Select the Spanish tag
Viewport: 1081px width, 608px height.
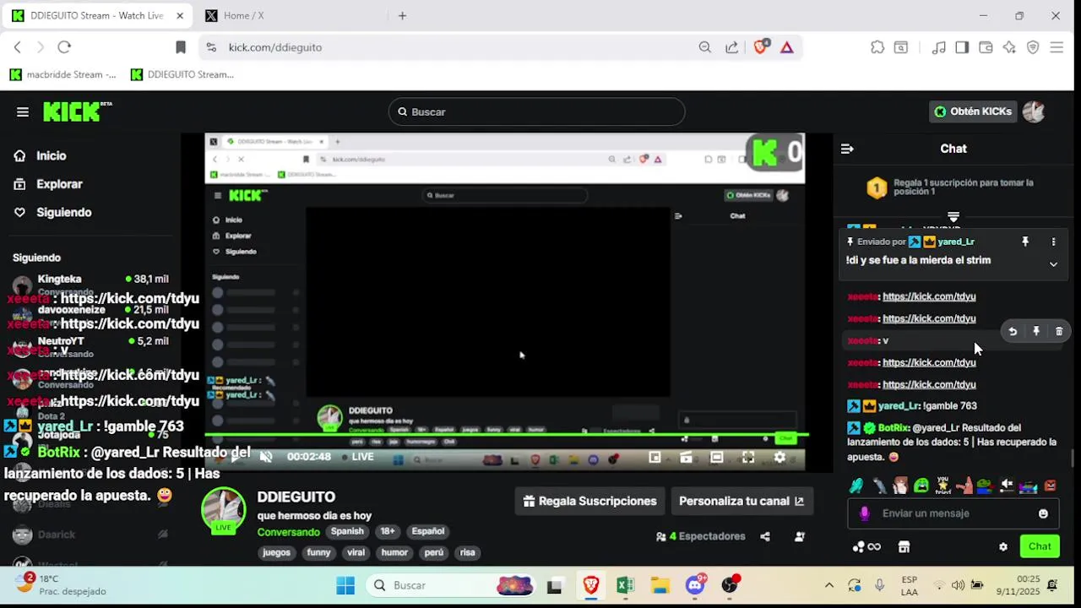click(x=347, y=531)
